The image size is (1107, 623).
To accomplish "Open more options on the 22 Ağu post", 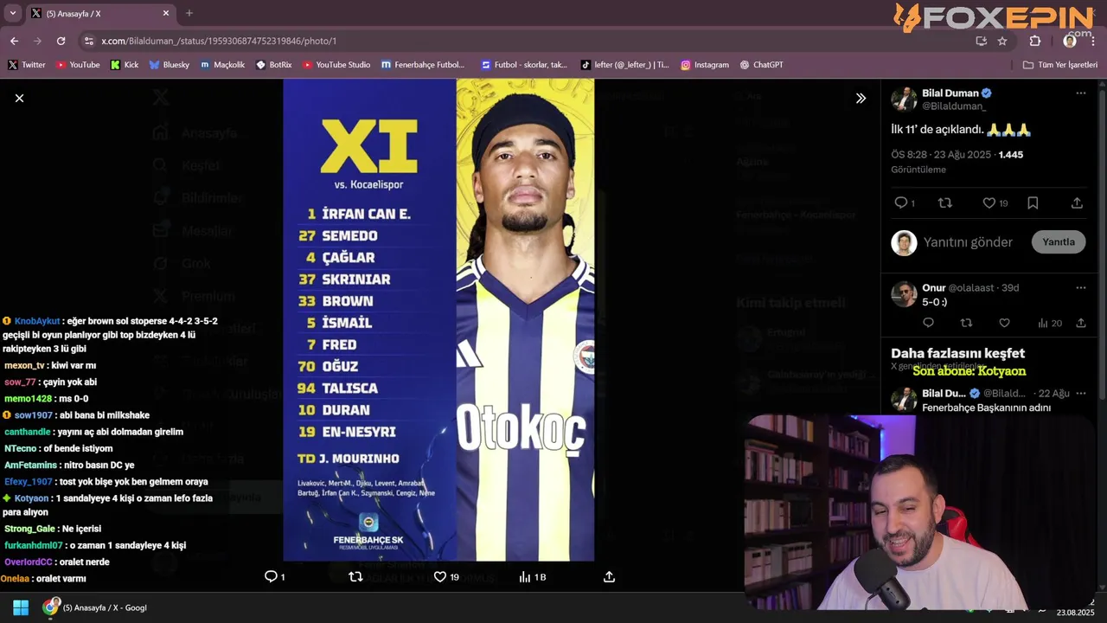I will tap(1080, 394).
